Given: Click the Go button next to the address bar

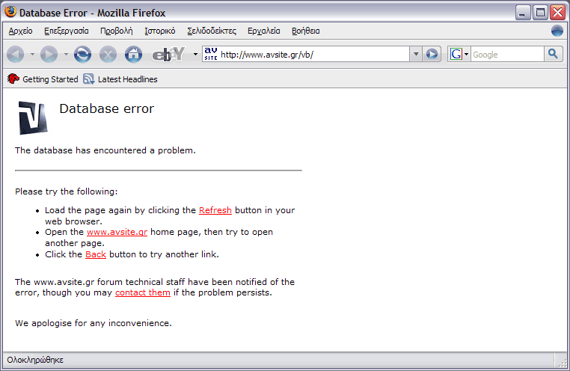Looking at the screenshot, I should [x=432, y=54].
